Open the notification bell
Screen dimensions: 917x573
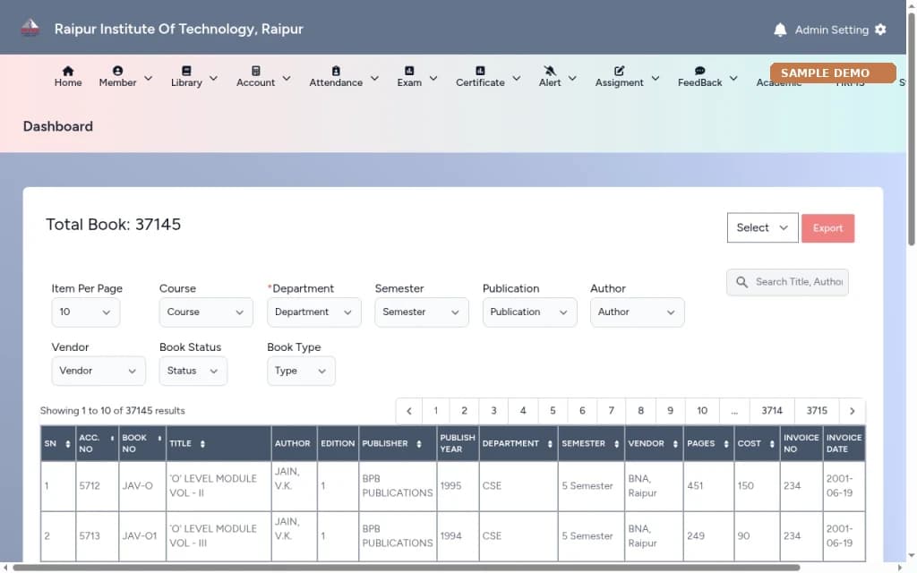click(x=780, y=30)
